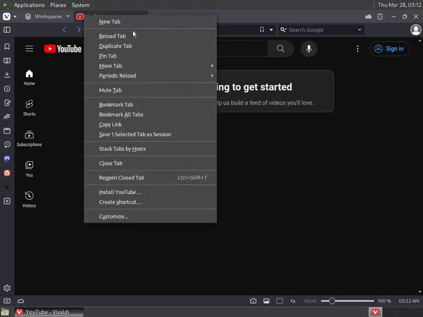Viewport: 423px width, 317px height.
Task: Click the YouTube logo
Action: (63, 49)
